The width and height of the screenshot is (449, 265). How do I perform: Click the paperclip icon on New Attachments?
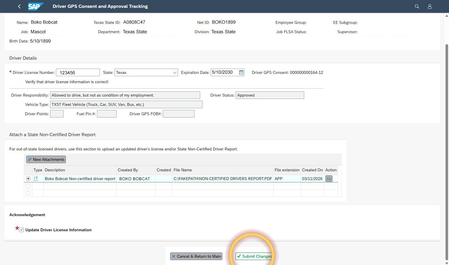pyautogui.click(x=29, y=159)
